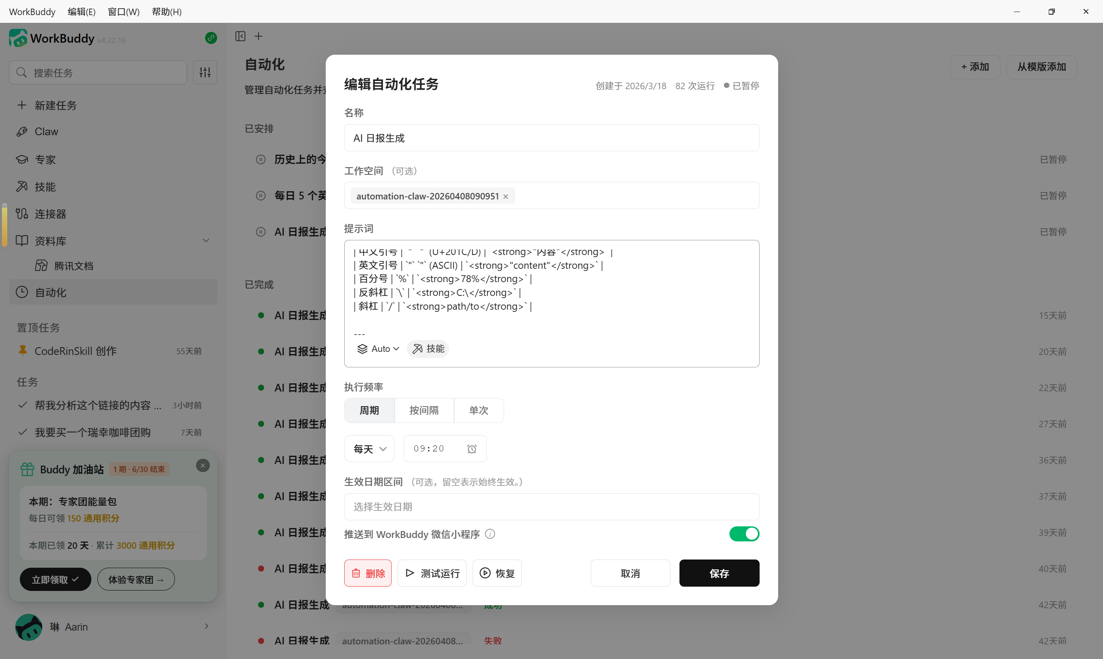Open 连接器 connectors section
The image size is (1103, 659).
113,214
